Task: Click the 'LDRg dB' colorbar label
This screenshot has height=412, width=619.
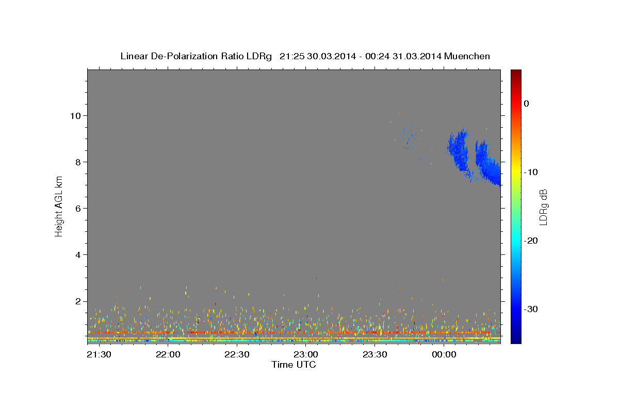Action: point(543,207)
